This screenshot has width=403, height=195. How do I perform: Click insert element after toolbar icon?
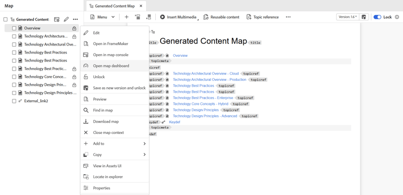(148, 17)
